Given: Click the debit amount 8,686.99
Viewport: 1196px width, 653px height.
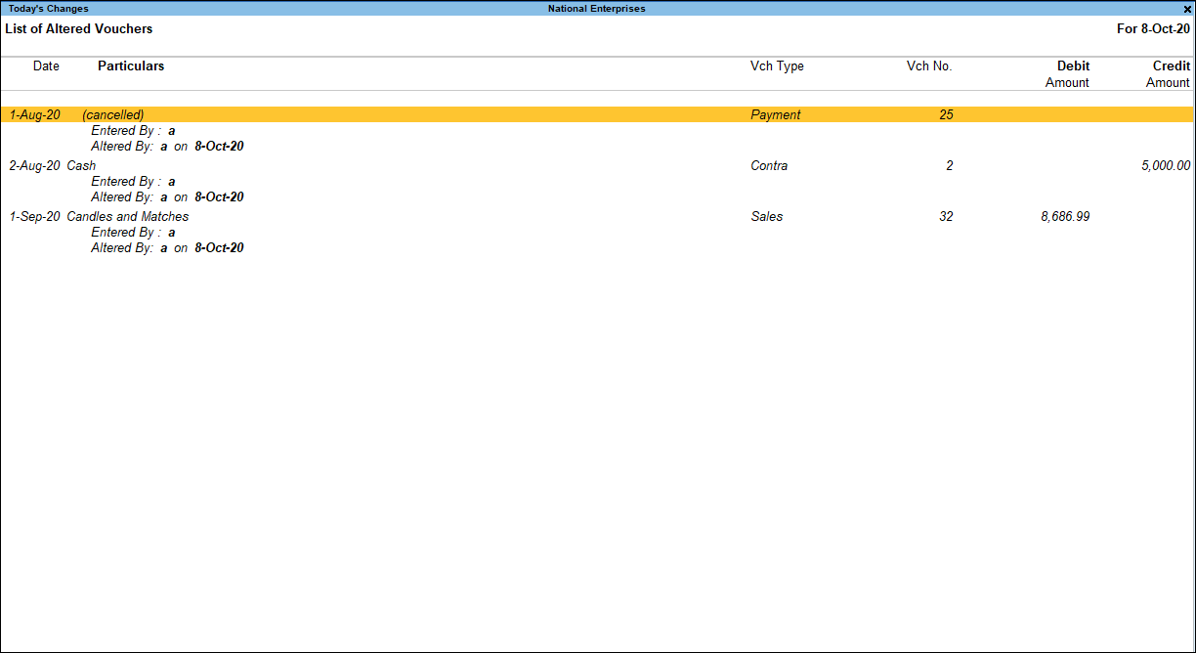Looking at the screenshot, I should click(1065, 216).
